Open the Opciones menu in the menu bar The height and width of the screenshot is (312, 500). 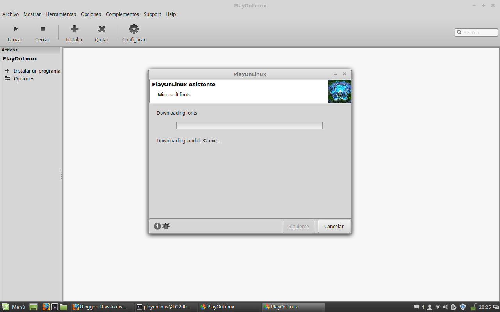pyautogui.click(x=91, y=14)
